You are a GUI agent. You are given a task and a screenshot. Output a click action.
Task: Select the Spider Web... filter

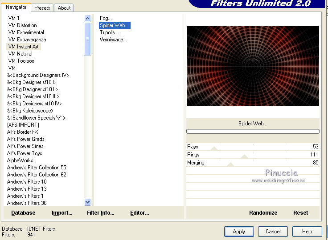point(115,25)
